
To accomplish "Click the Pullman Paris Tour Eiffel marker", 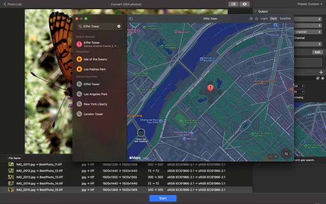I will click(192, 133).
